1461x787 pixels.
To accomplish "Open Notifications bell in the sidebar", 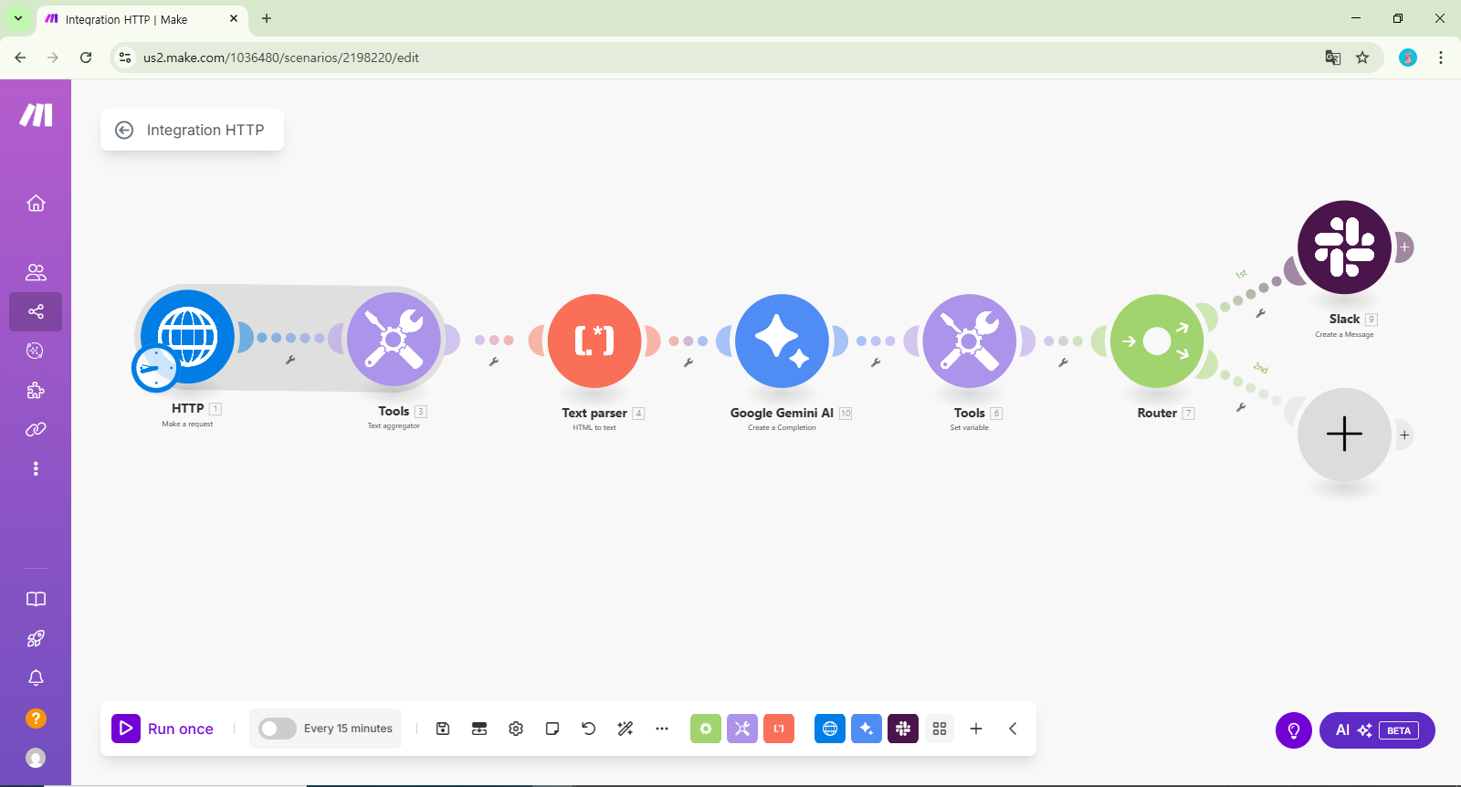I will pos(36,677).
